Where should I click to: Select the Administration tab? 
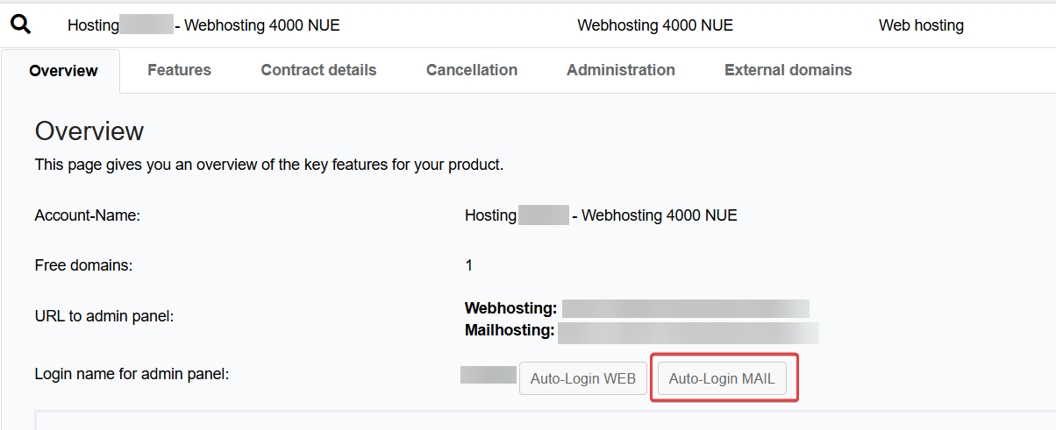click(x=621, y=70)
